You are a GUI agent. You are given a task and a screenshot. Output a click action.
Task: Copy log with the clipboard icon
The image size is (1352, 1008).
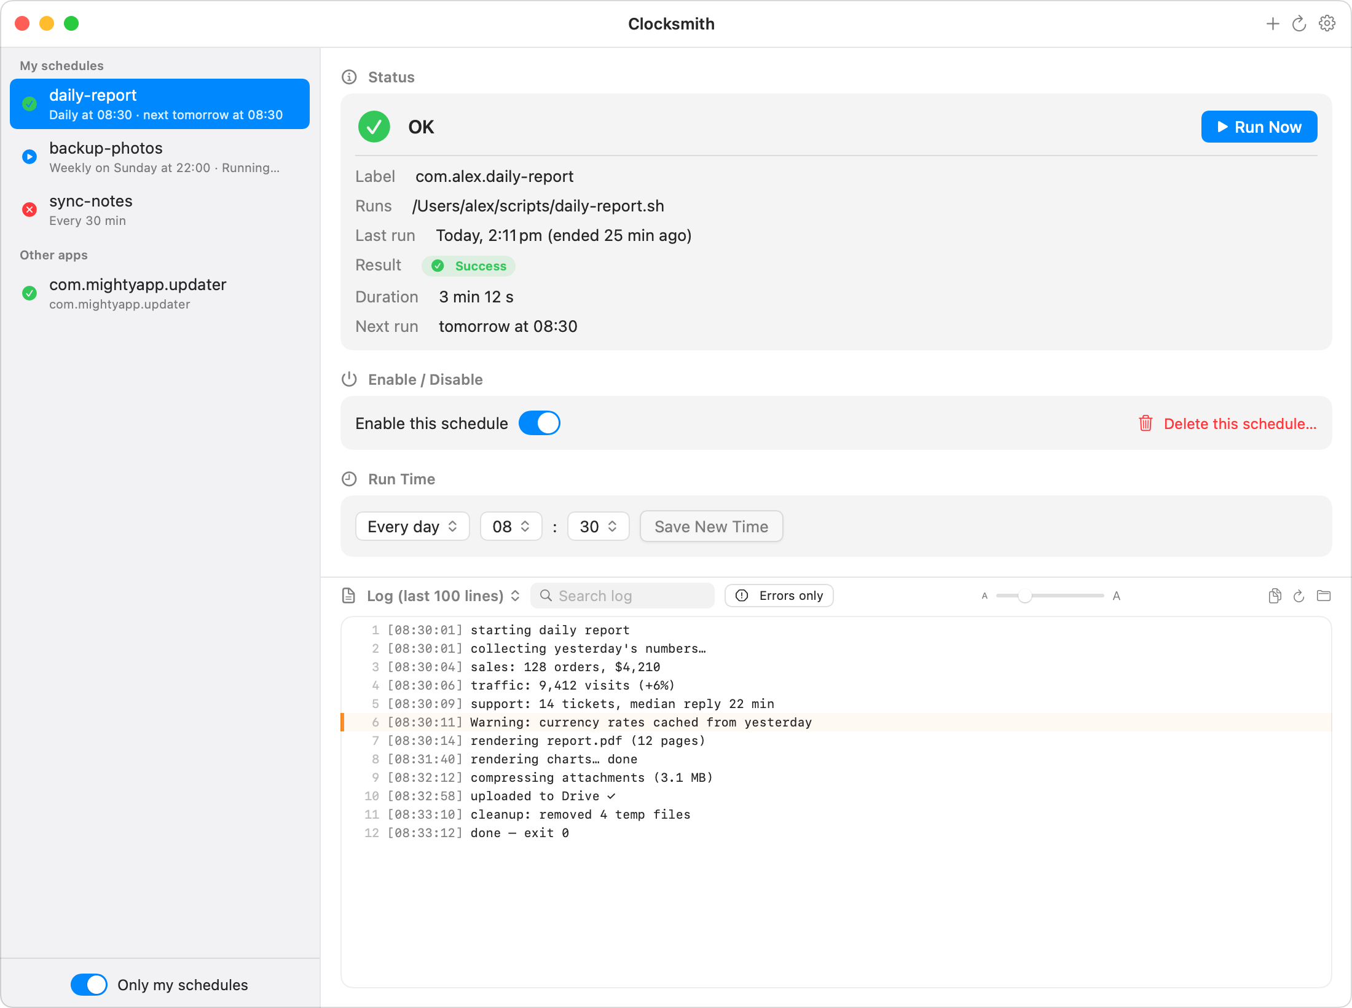1275,596
